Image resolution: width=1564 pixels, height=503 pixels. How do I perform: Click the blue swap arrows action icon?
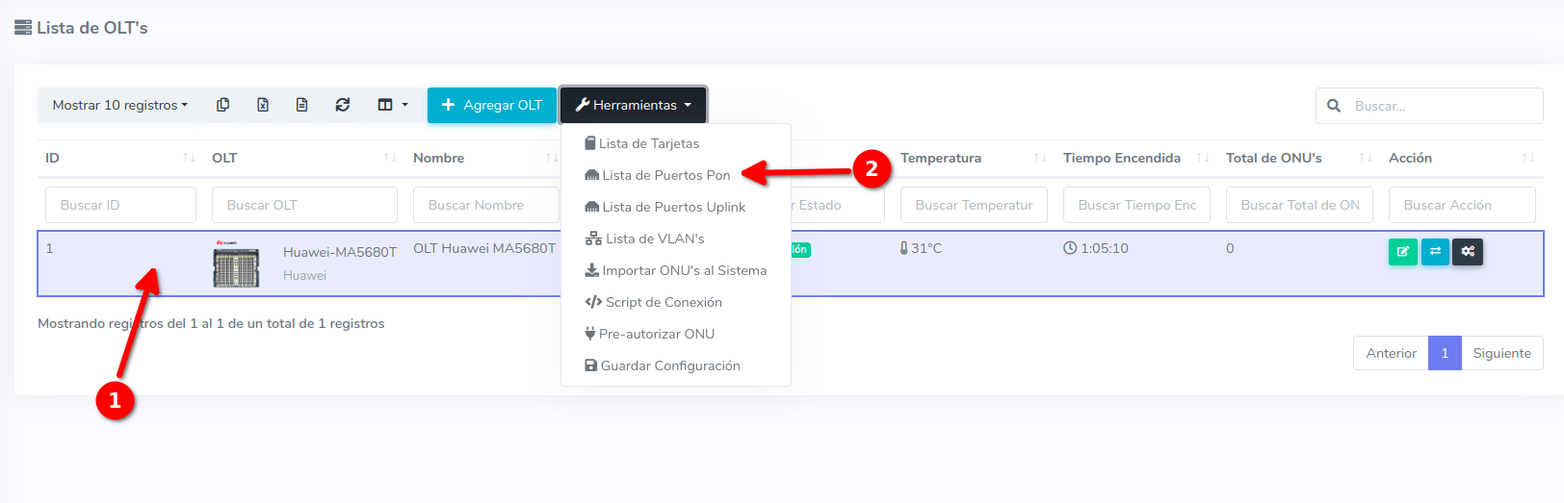pyautogui.click(x=1435, y=252)
